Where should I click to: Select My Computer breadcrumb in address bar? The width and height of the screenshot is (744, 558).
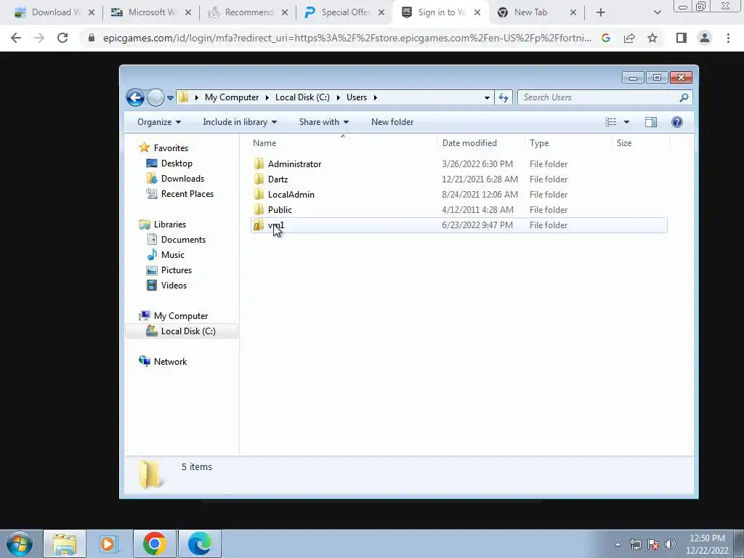tap(232, 97)
